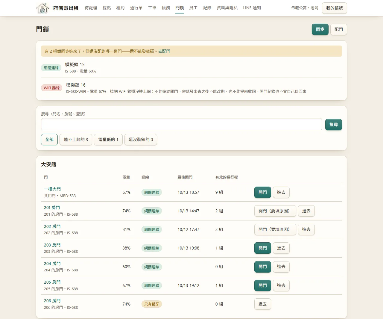Click 進去 in the 203 房門 row

tap(281, 248)
